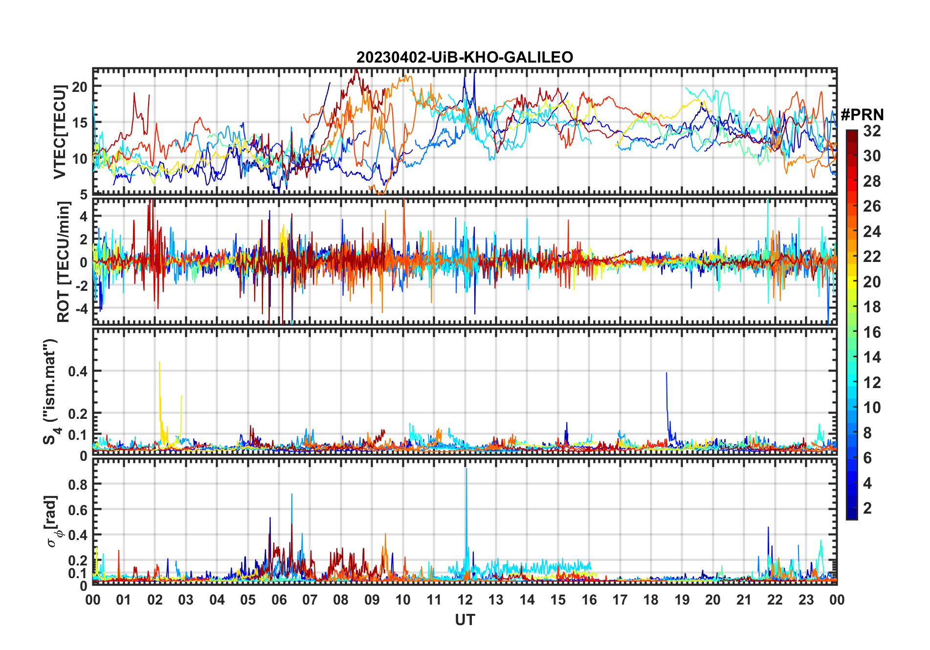Click sigma-phi y-axis tick label 0.6

78,510
